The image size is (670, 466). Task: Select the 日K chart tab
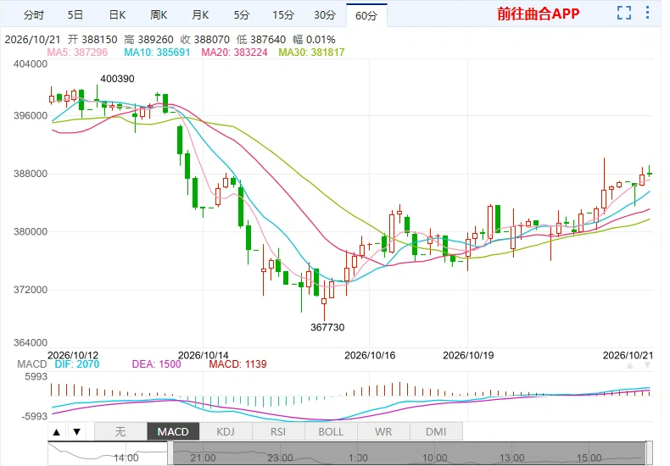pos(117,15)
